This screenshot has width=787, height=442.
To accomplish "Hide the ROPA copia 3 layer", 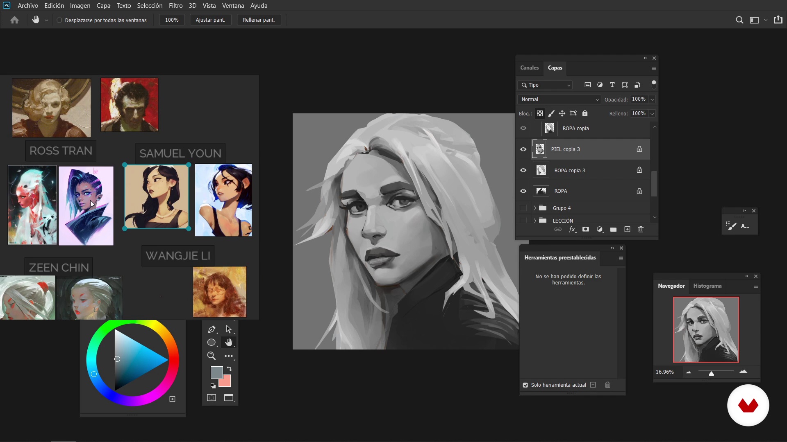I will point(523,170).
